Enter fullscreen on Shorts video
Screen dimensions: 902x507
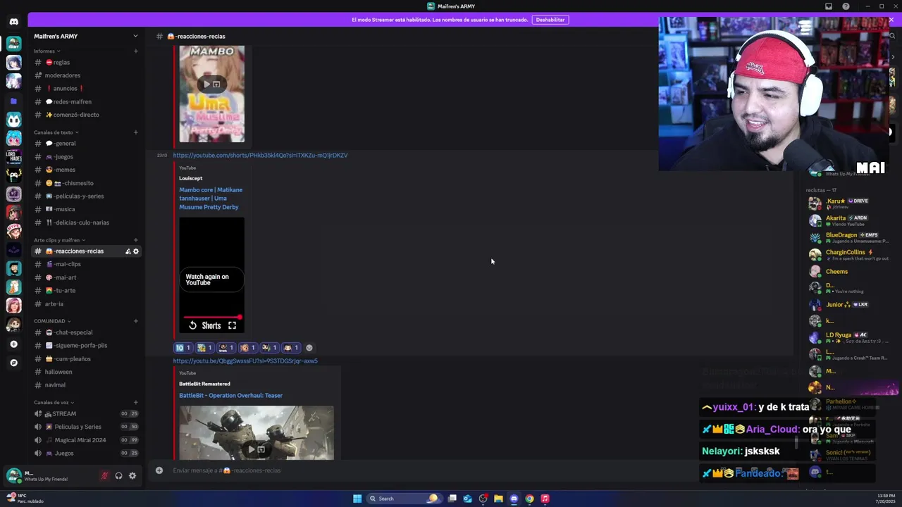pos(232,325)
